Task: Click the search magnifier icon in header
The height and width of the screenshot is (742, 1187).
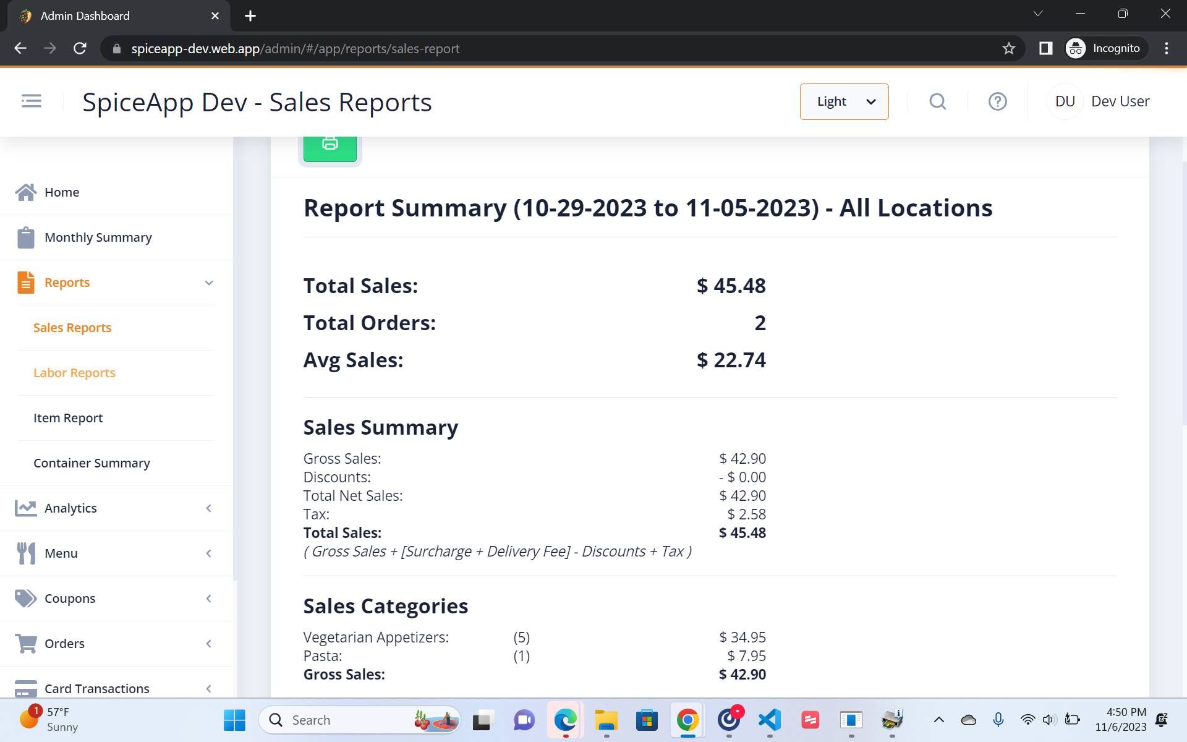Action: point(937,101)
